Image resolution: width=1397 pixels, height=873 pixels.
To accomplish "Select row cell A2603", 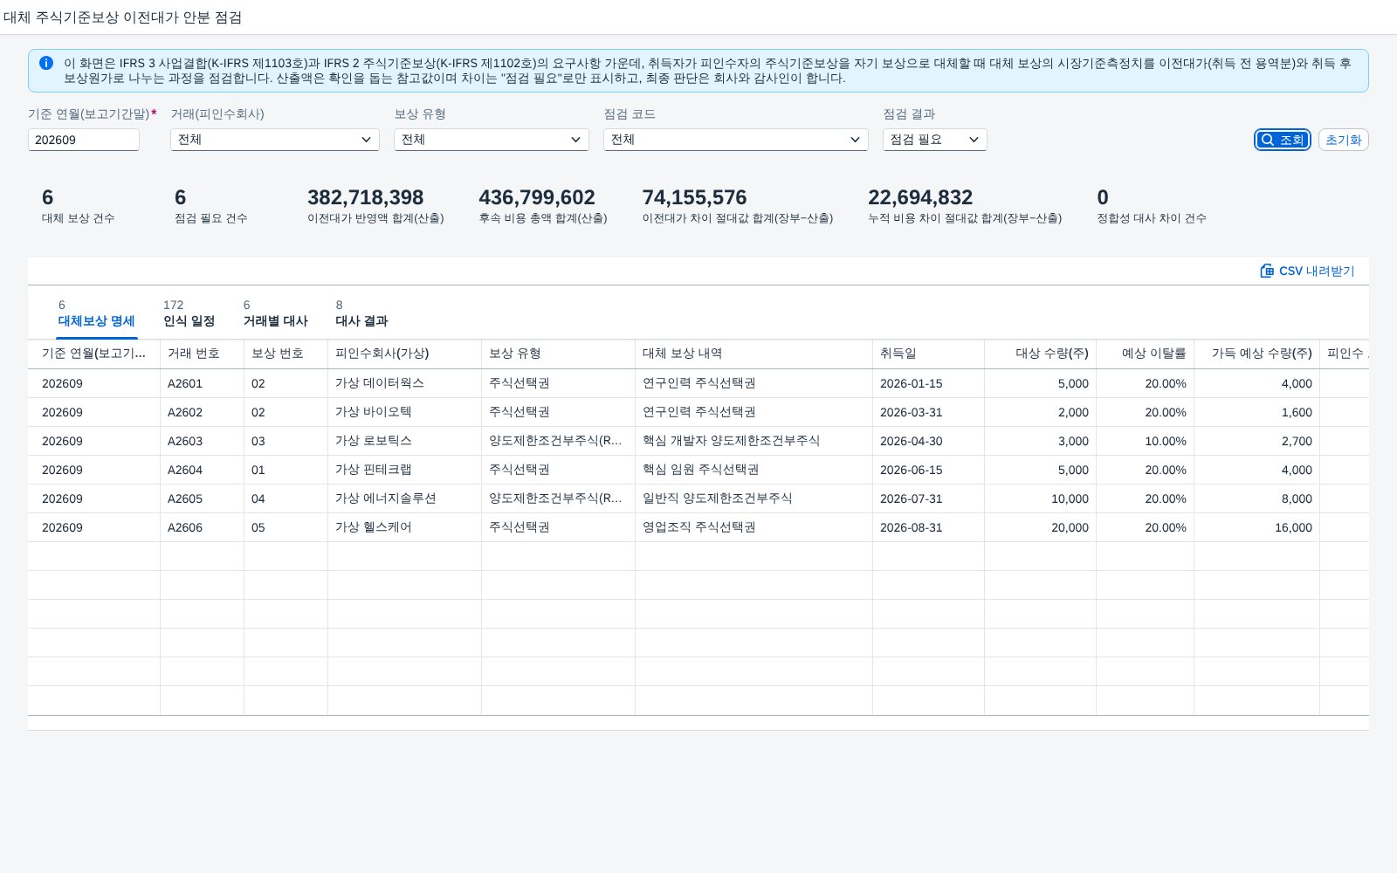I will point(202,441).
